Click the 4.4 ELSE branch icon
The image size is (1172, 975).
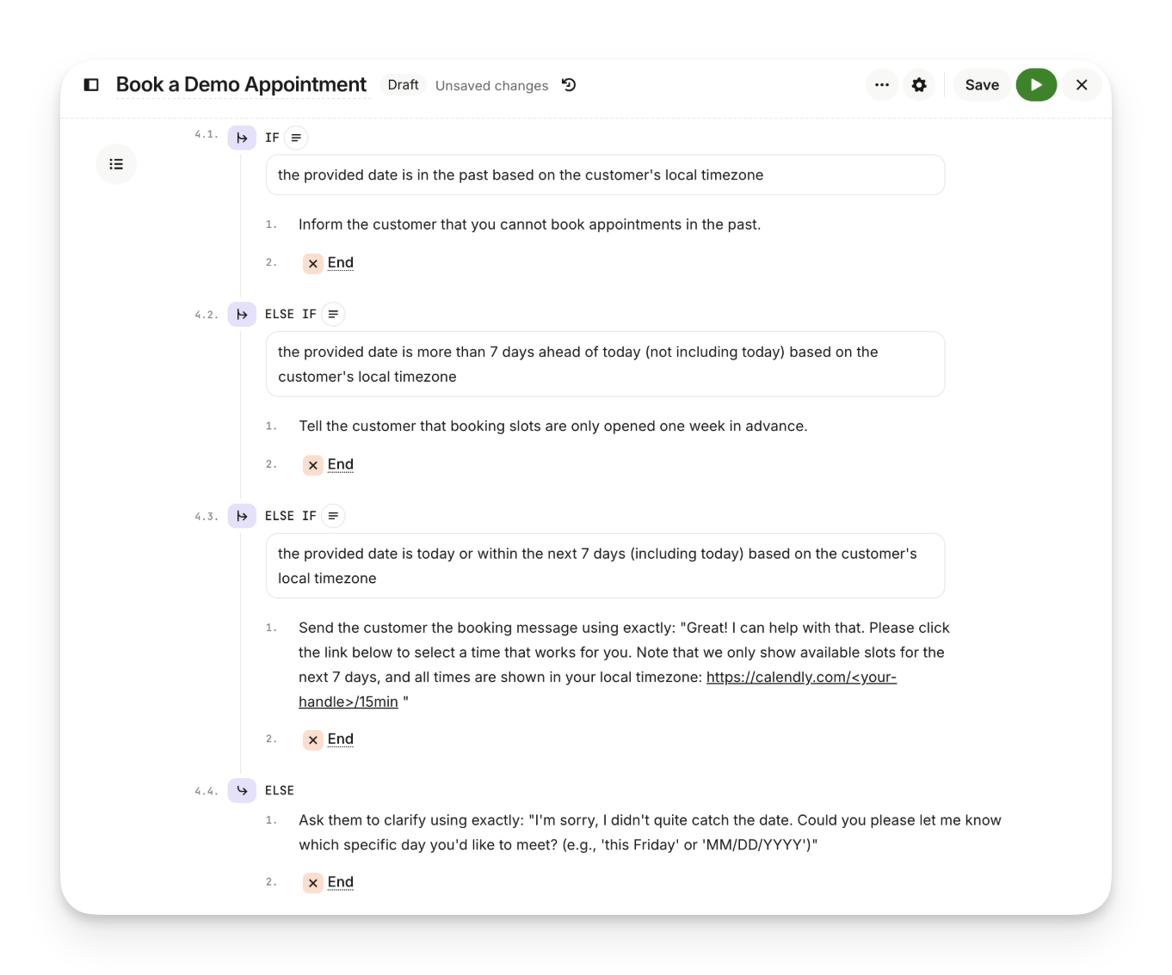pyautogui.click(x=242, y=791)
